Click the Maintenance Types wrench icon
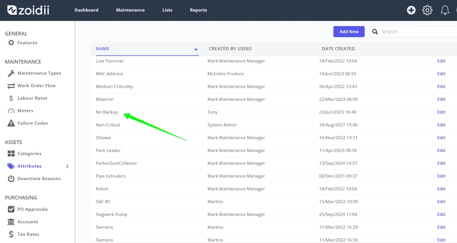 tap(11, 73)
